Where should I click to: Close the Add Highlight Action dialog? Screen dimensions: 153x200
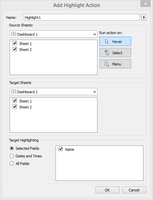(x=146, y=4)
